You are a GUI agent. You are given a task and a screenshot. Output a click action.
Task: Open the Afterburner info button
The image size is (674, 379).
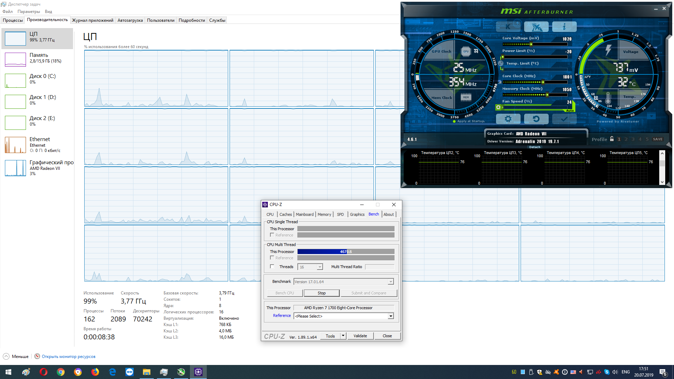[x=564, y=27]
